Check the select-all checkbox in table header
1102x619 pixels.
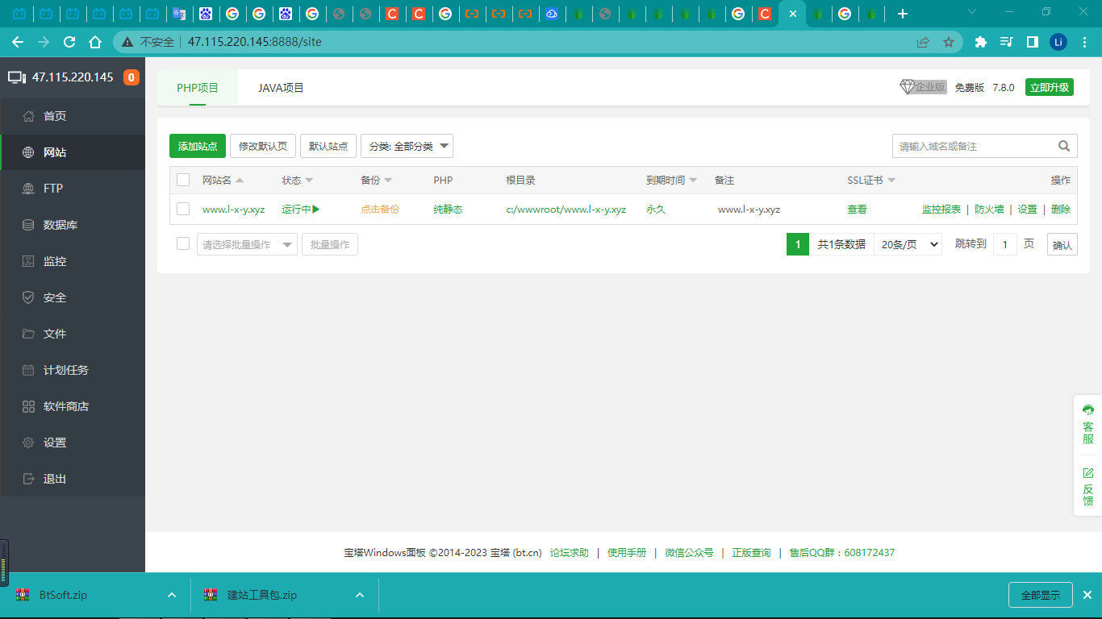[183, 180]
